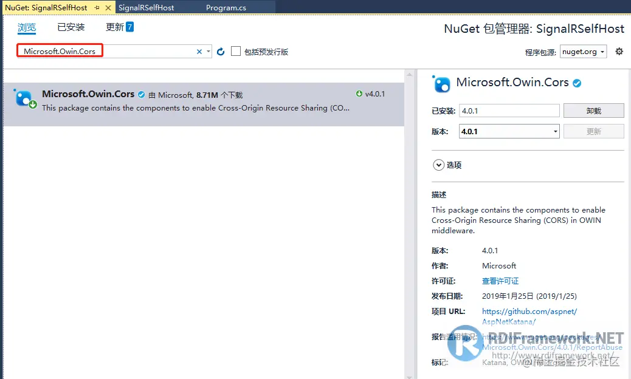This screenshot has height=379, width=631.
Task: Open the search box history dropdown arrow
Action: [x=209, y=50]
